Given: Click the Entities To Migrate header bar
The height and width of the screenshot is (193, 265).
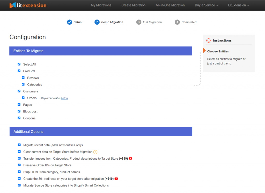Looking at the screenshot, I should (101, 51).
